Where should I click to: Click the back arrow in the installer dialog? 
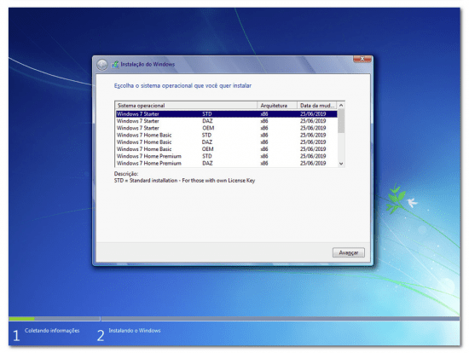[102, 65]
